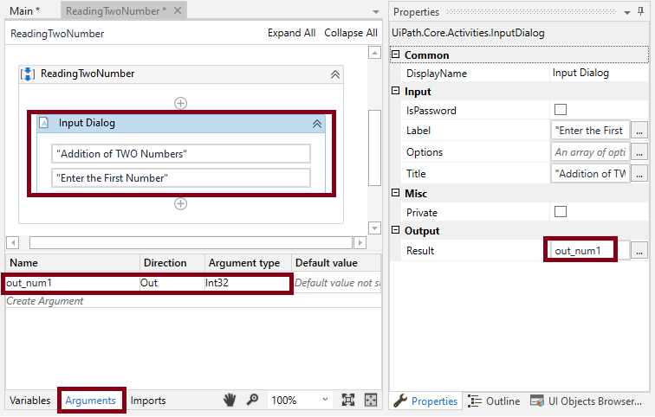
Task: Select the out_num1 argument name cell
Action: pyautogui.click(x=72, y=283)
